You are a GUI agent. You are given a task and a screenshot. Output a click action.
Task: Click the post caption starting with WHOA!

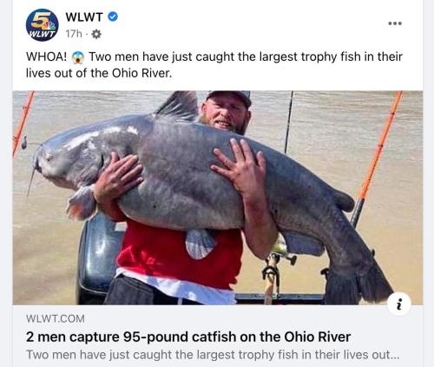pos(214,65)
